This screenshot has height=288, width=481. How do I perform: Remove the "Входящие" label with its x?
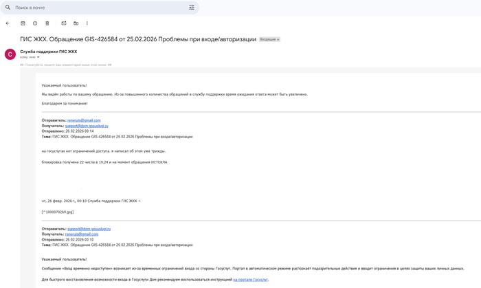click(x=278, y=40)
